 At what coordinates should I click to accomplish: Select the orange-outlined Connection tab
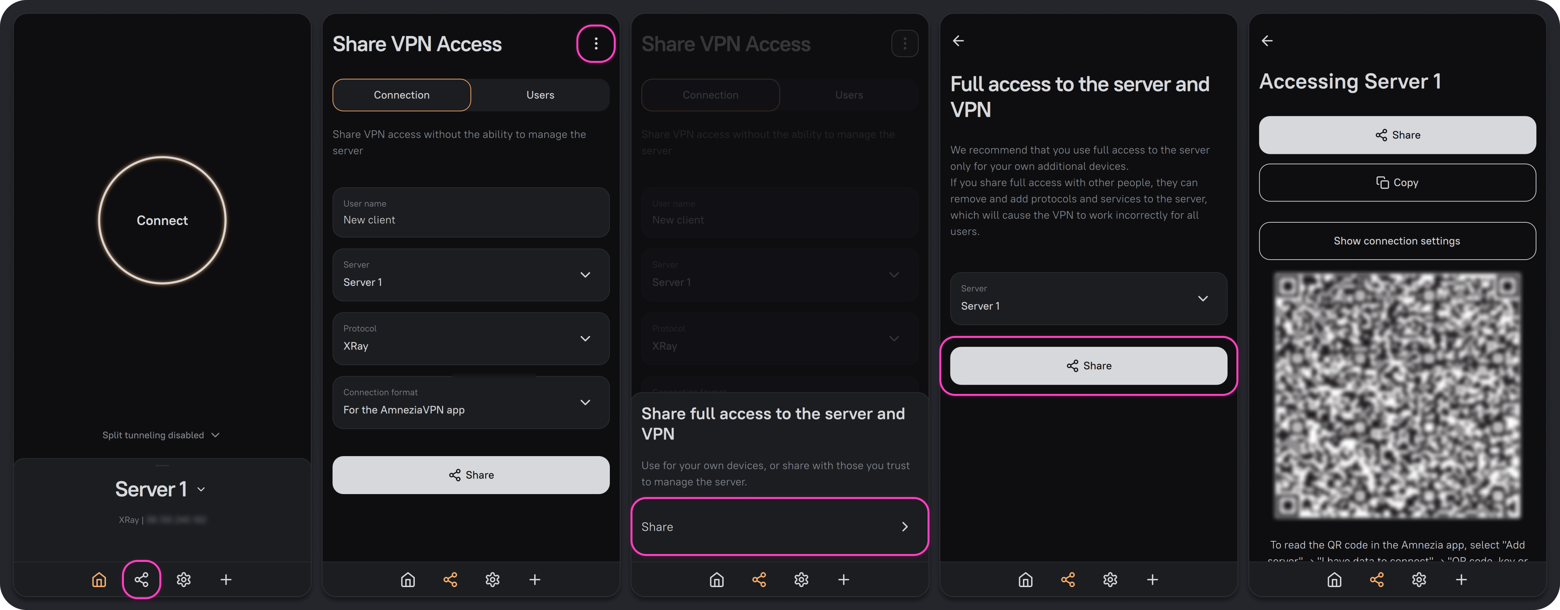(402, 95)
